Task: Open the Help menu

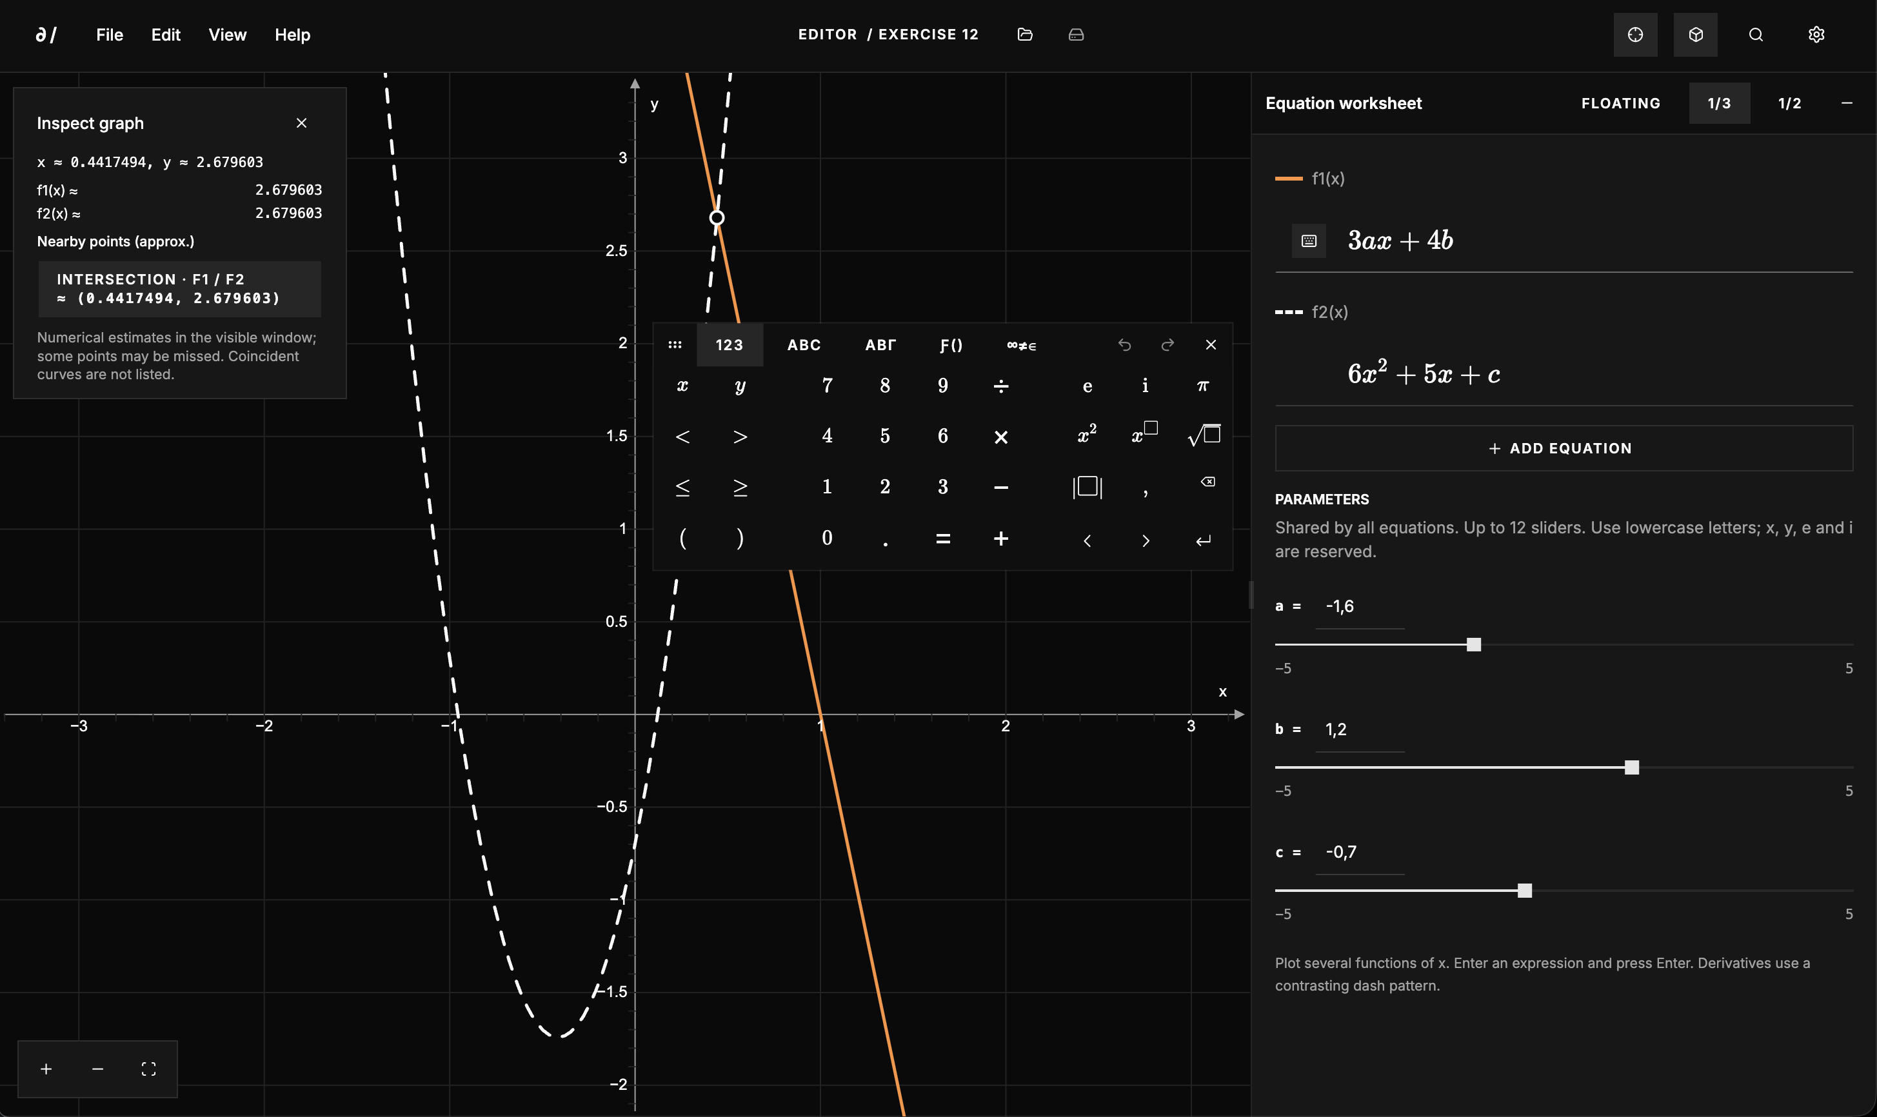Action: [293, 35]
